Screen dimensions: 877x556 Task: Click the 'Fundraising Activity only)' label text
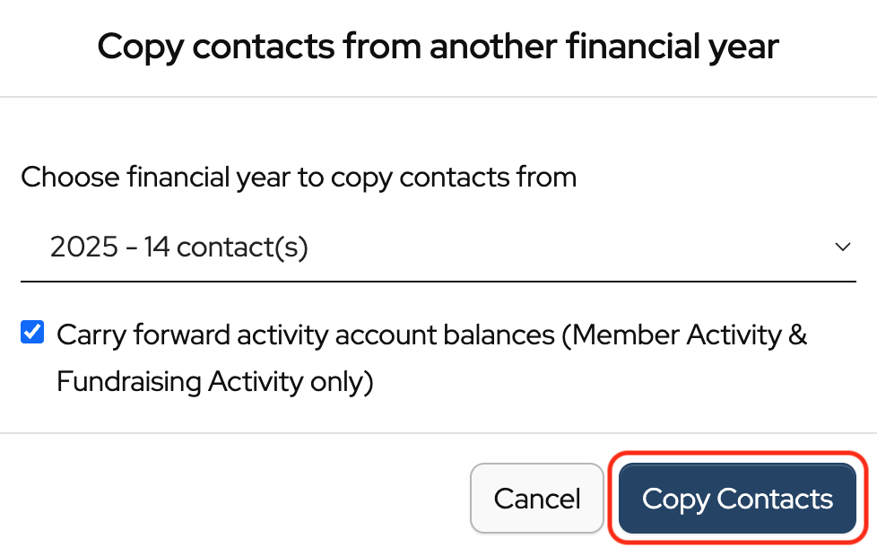pos(214,382)
